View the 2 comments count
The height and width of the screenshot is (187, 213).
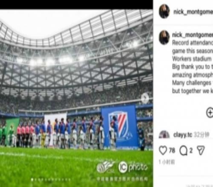click(x=191, y=150)
